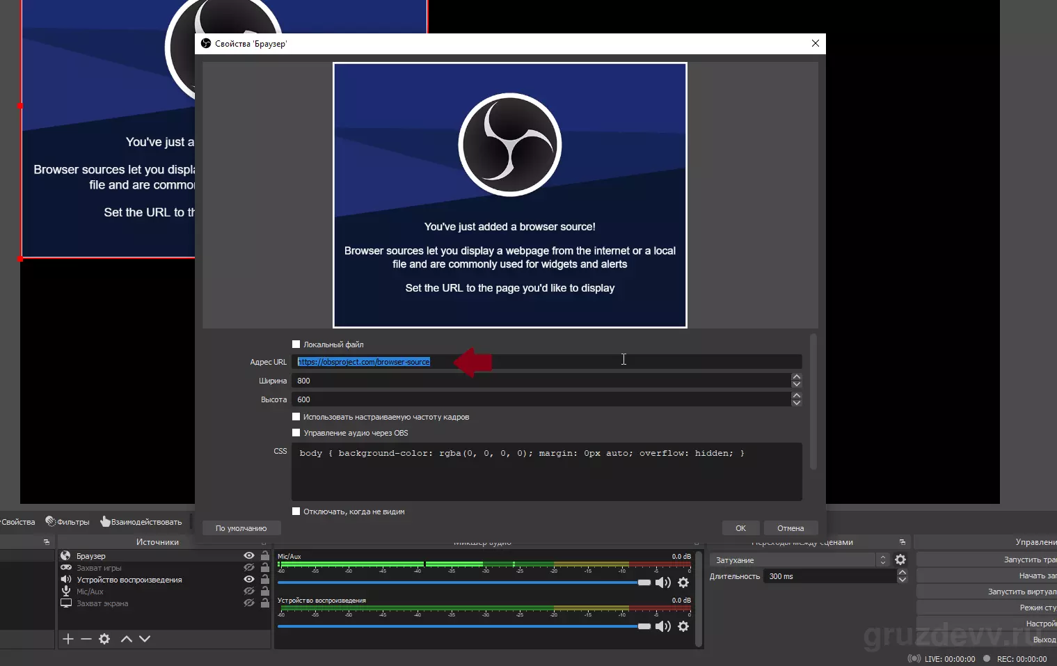Enable the Локальный файл checkbox
Viewport: 1057px width, 666px height.
click(296, 344)
